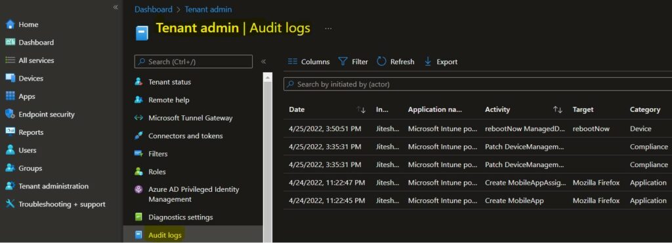The width and height of the screenshot is (672, 243).
Task: Click the Tenant administration icon
Action: click(10, 186)
